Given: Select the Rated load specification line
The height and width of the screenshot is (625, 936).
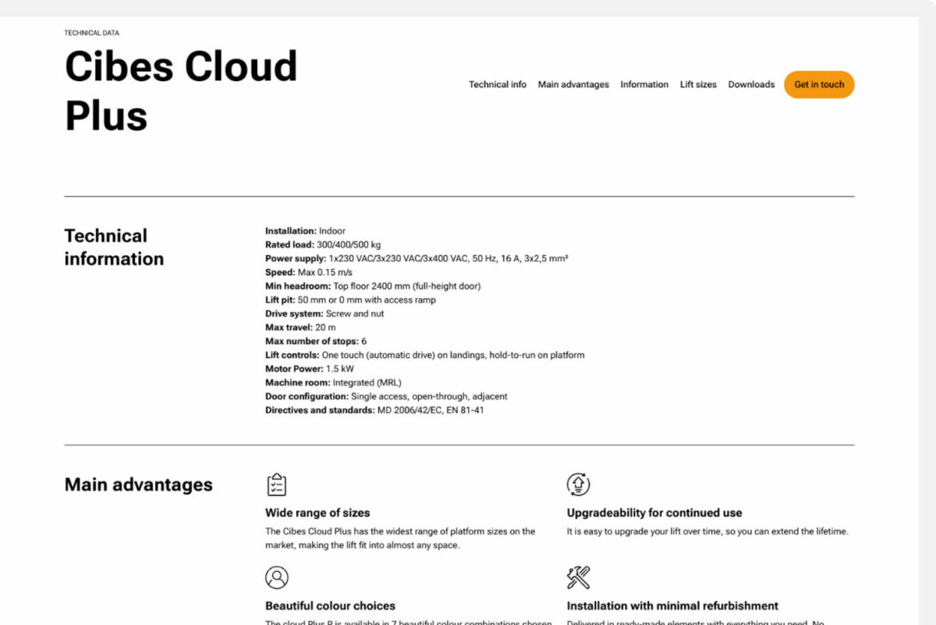Looking at the screenshot, I should pyautogui.click(x=323, y=245).
